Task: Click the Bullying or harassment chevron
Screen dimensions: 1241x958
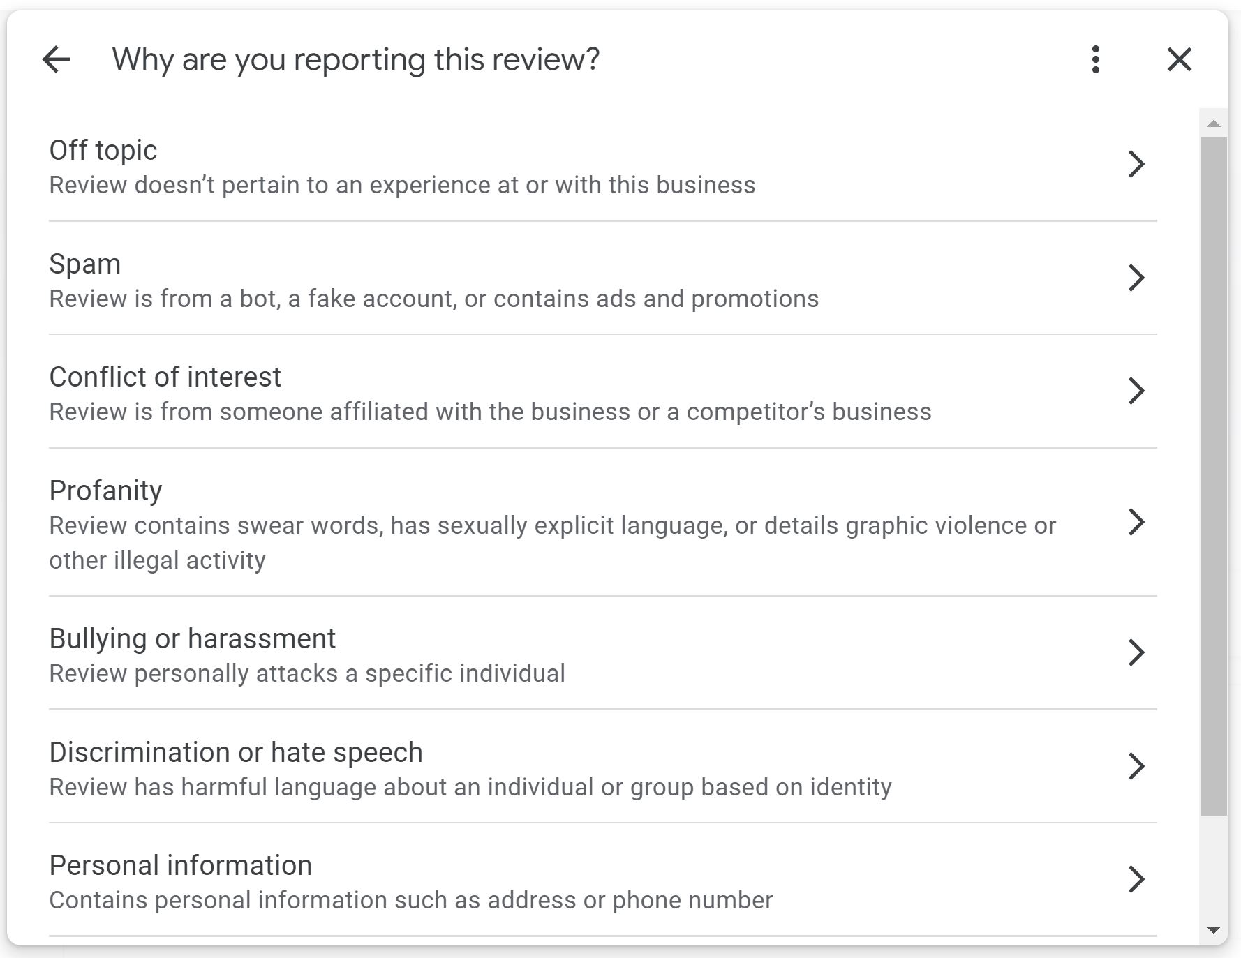Action: click(1136, 652)
